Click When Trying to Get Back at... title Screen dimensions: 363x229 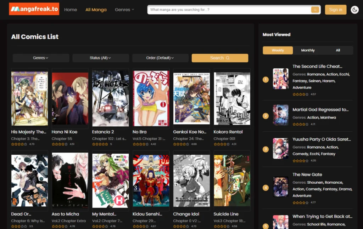pos(322,216)
